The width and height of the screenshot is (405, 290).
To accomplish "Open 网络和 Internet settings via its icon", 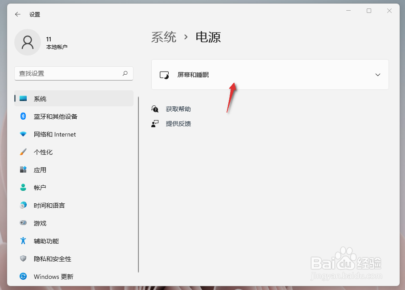I will click(23, 134).
